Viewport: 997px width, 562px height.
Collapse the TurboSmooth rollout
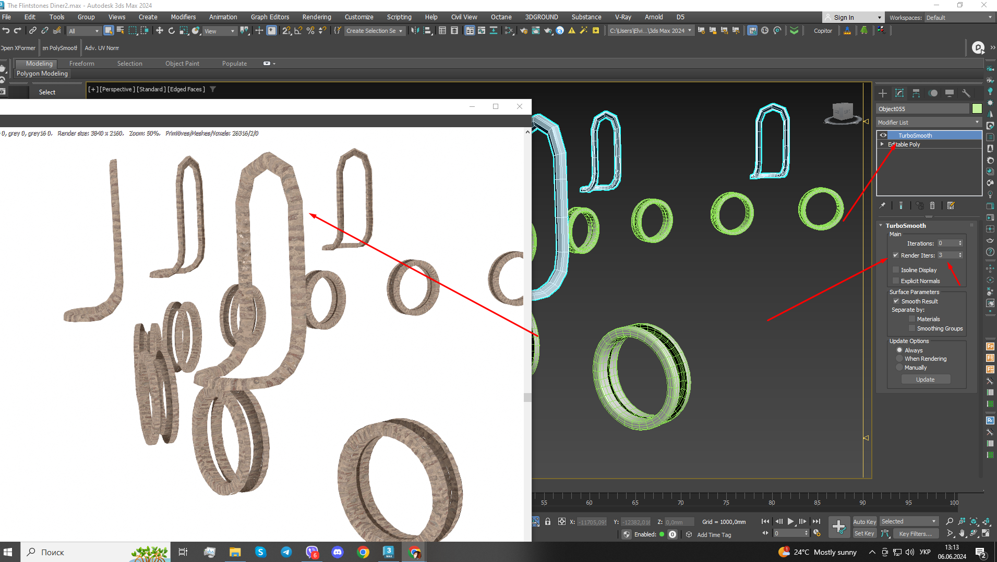(x=881, y=226)
